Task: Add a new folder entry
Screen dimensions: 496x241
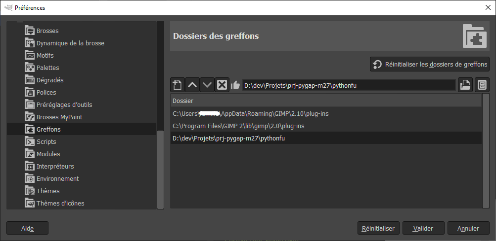Action: tap(177, 85)
